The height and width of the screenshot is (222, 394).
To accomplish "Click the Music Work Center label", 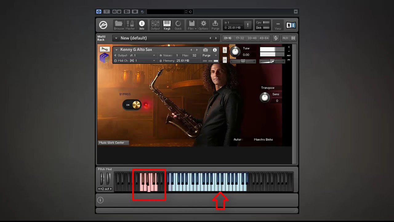I will 112,143.
